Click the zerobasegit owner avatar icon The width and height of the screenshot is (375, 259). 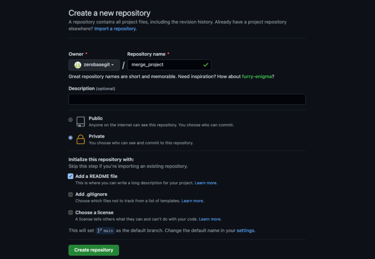coord(77,65)
